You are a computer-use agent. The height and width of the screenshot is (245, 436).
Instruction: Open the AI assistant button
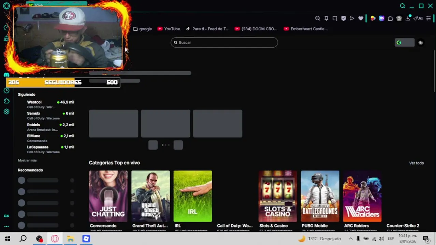click(418, 18)
